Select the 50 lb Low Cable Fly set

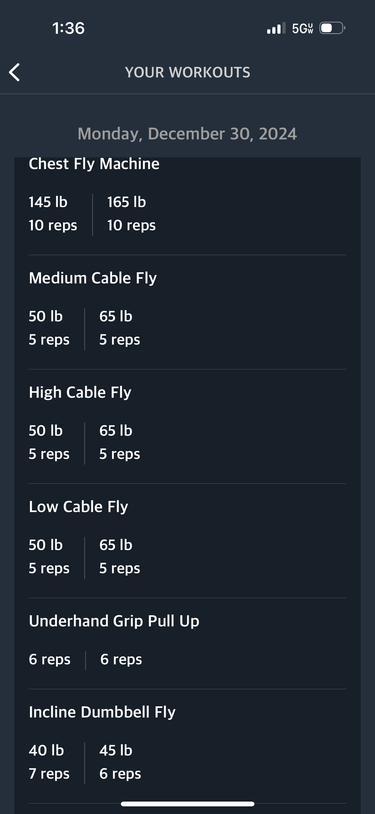pyautogui.click(x=49, y=557)
